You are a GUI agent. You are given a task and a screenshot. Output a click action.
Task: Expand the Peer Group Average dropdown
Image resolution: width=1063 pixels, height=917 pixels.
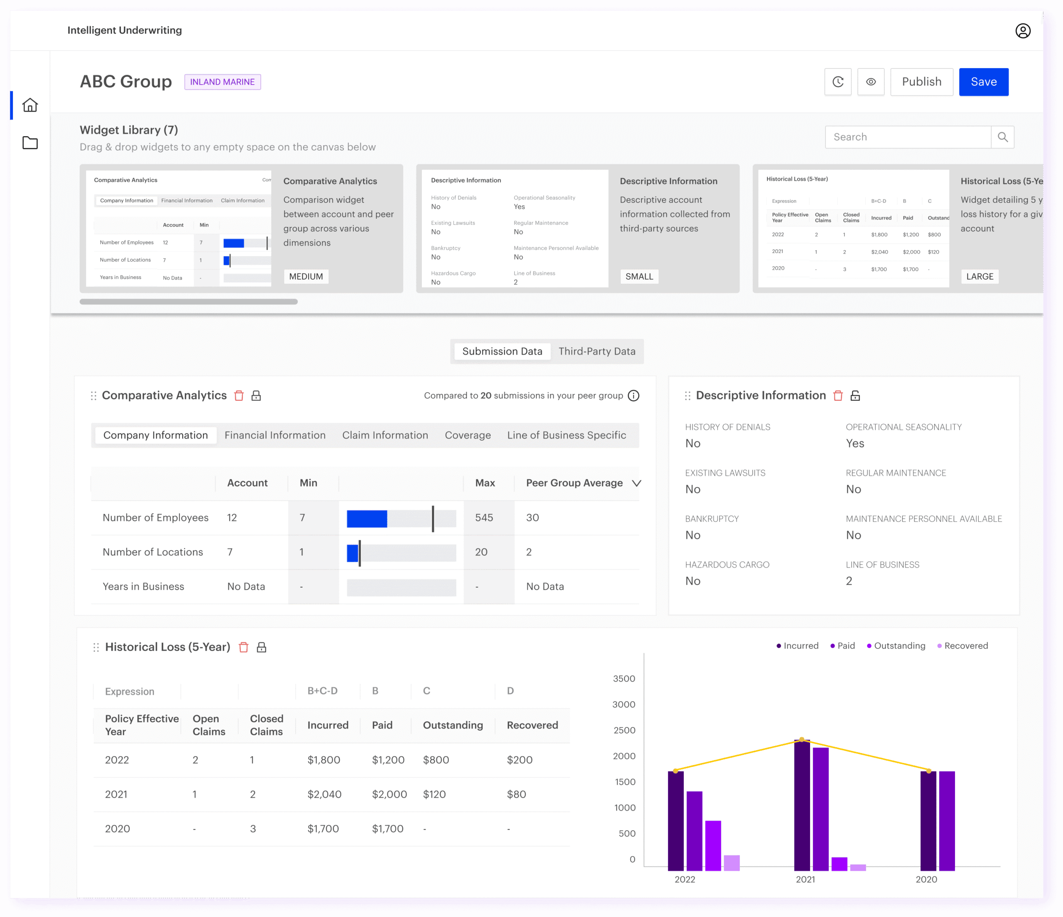tap(637, 483)
